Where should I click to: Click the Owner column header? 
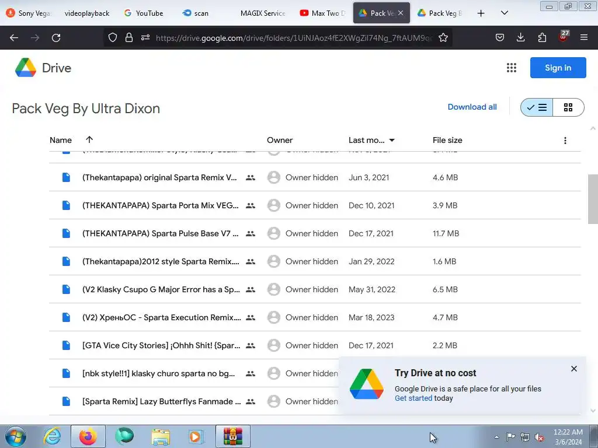pos(280,140)
